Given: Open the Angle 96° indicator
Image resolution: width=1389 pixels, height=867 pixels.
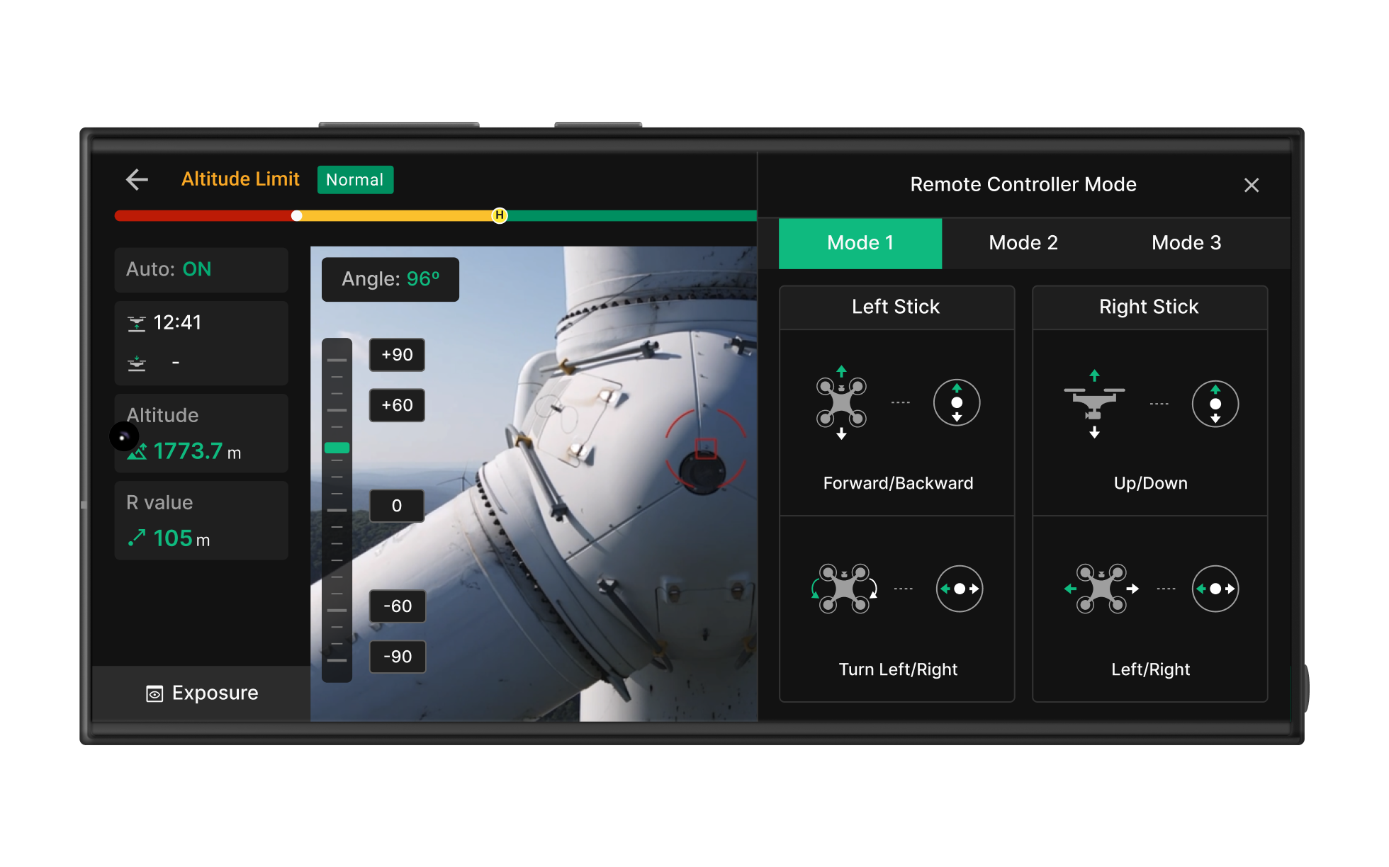Looking at the screenshot, I should click(390, 279).
